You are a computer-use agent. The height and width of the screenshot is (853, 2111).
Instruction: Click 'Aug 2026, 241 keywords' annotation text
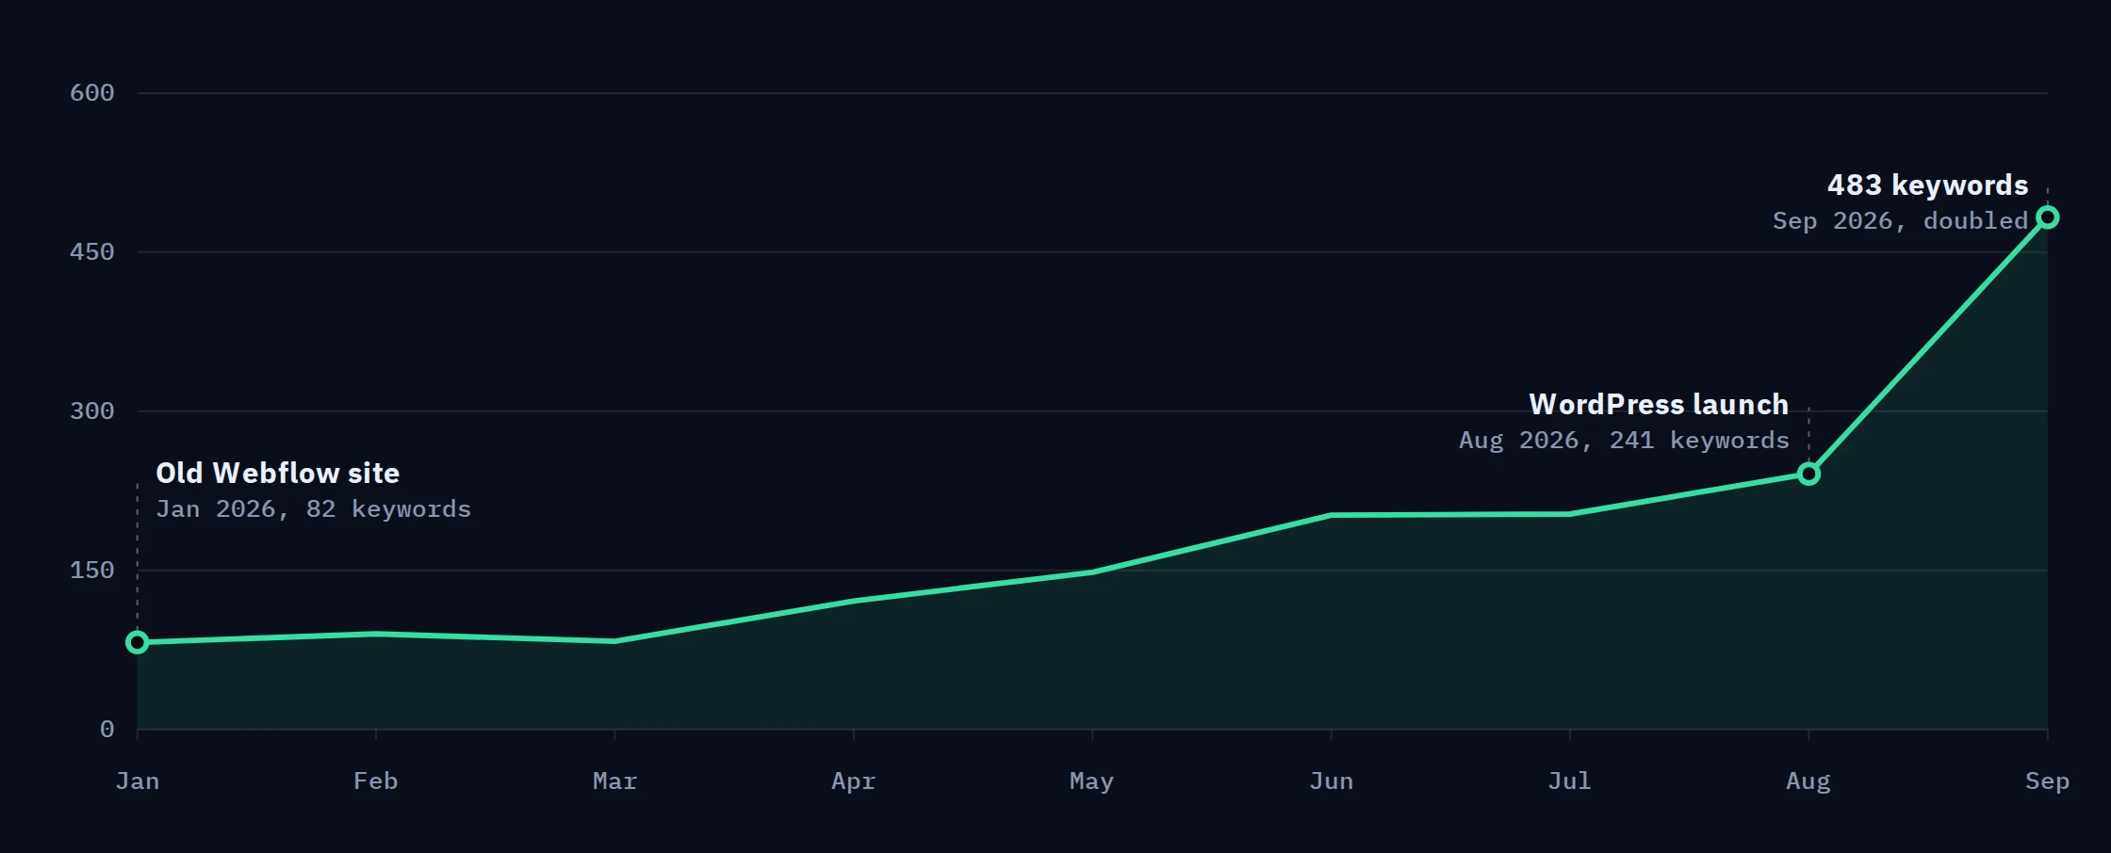click(x=1624, y=441)
